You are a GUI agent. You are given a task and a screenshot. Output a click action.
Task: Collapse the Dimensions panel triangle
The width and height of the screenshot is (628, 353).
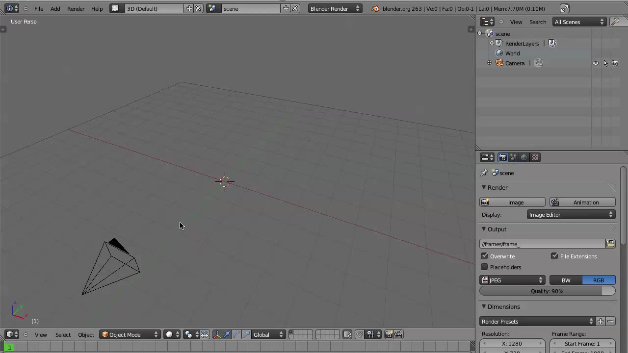484,306
